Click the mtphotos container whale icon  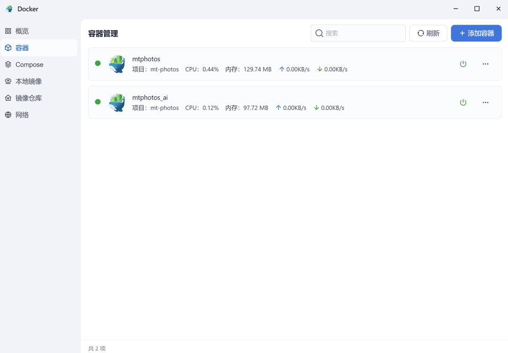[x=117, y=64]
